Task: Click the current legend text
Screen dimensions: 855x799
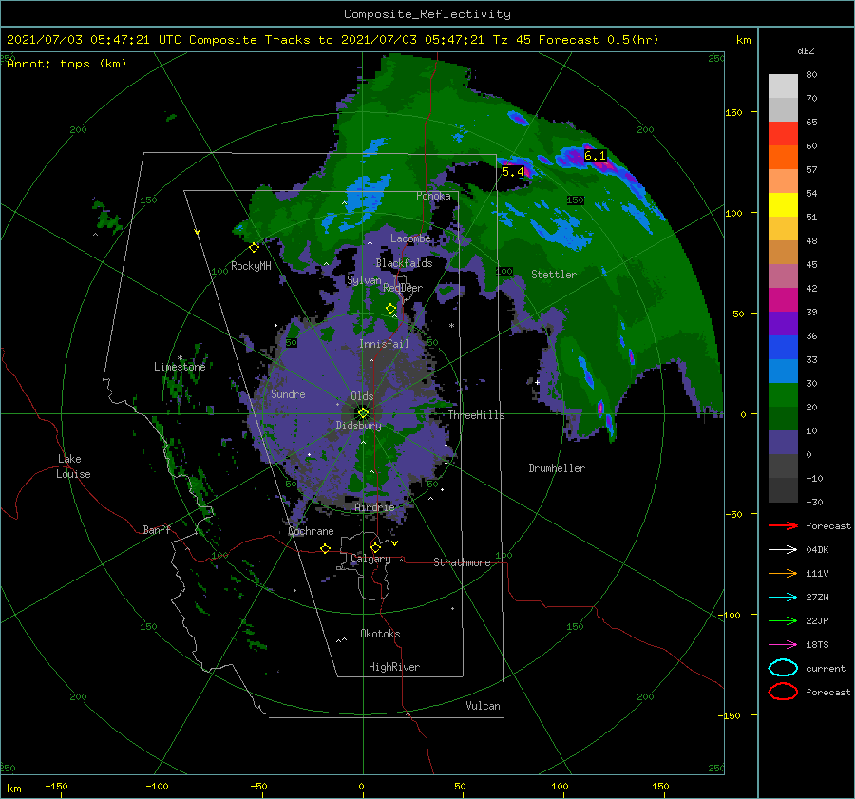Action: pos(826,668)
